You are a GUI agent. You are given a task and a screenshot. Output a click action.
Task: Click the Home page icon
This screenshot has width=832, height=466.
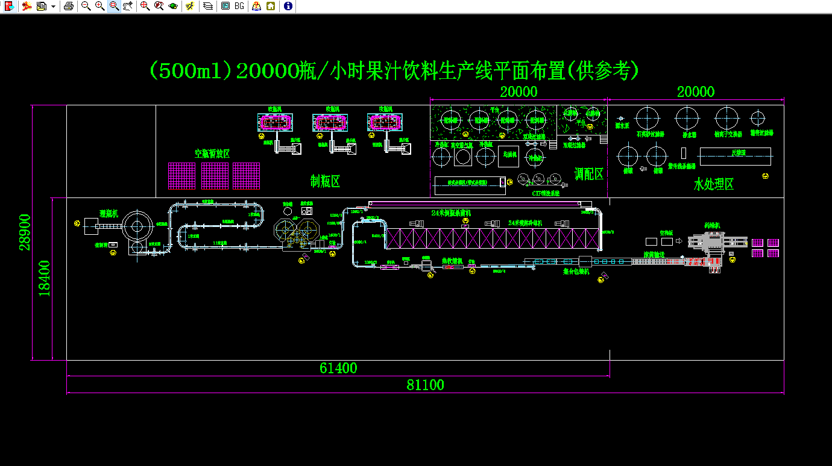pos(271,6)
